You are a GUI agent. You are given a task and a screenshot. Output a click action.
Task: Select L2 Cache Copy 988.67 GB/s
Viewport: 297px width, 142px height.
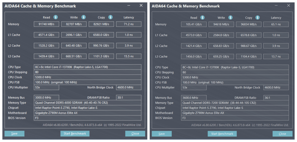(x=249, y=46)
